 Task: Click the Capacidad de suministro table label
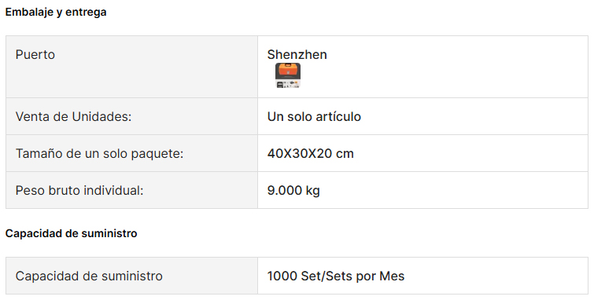click(89, 276)
